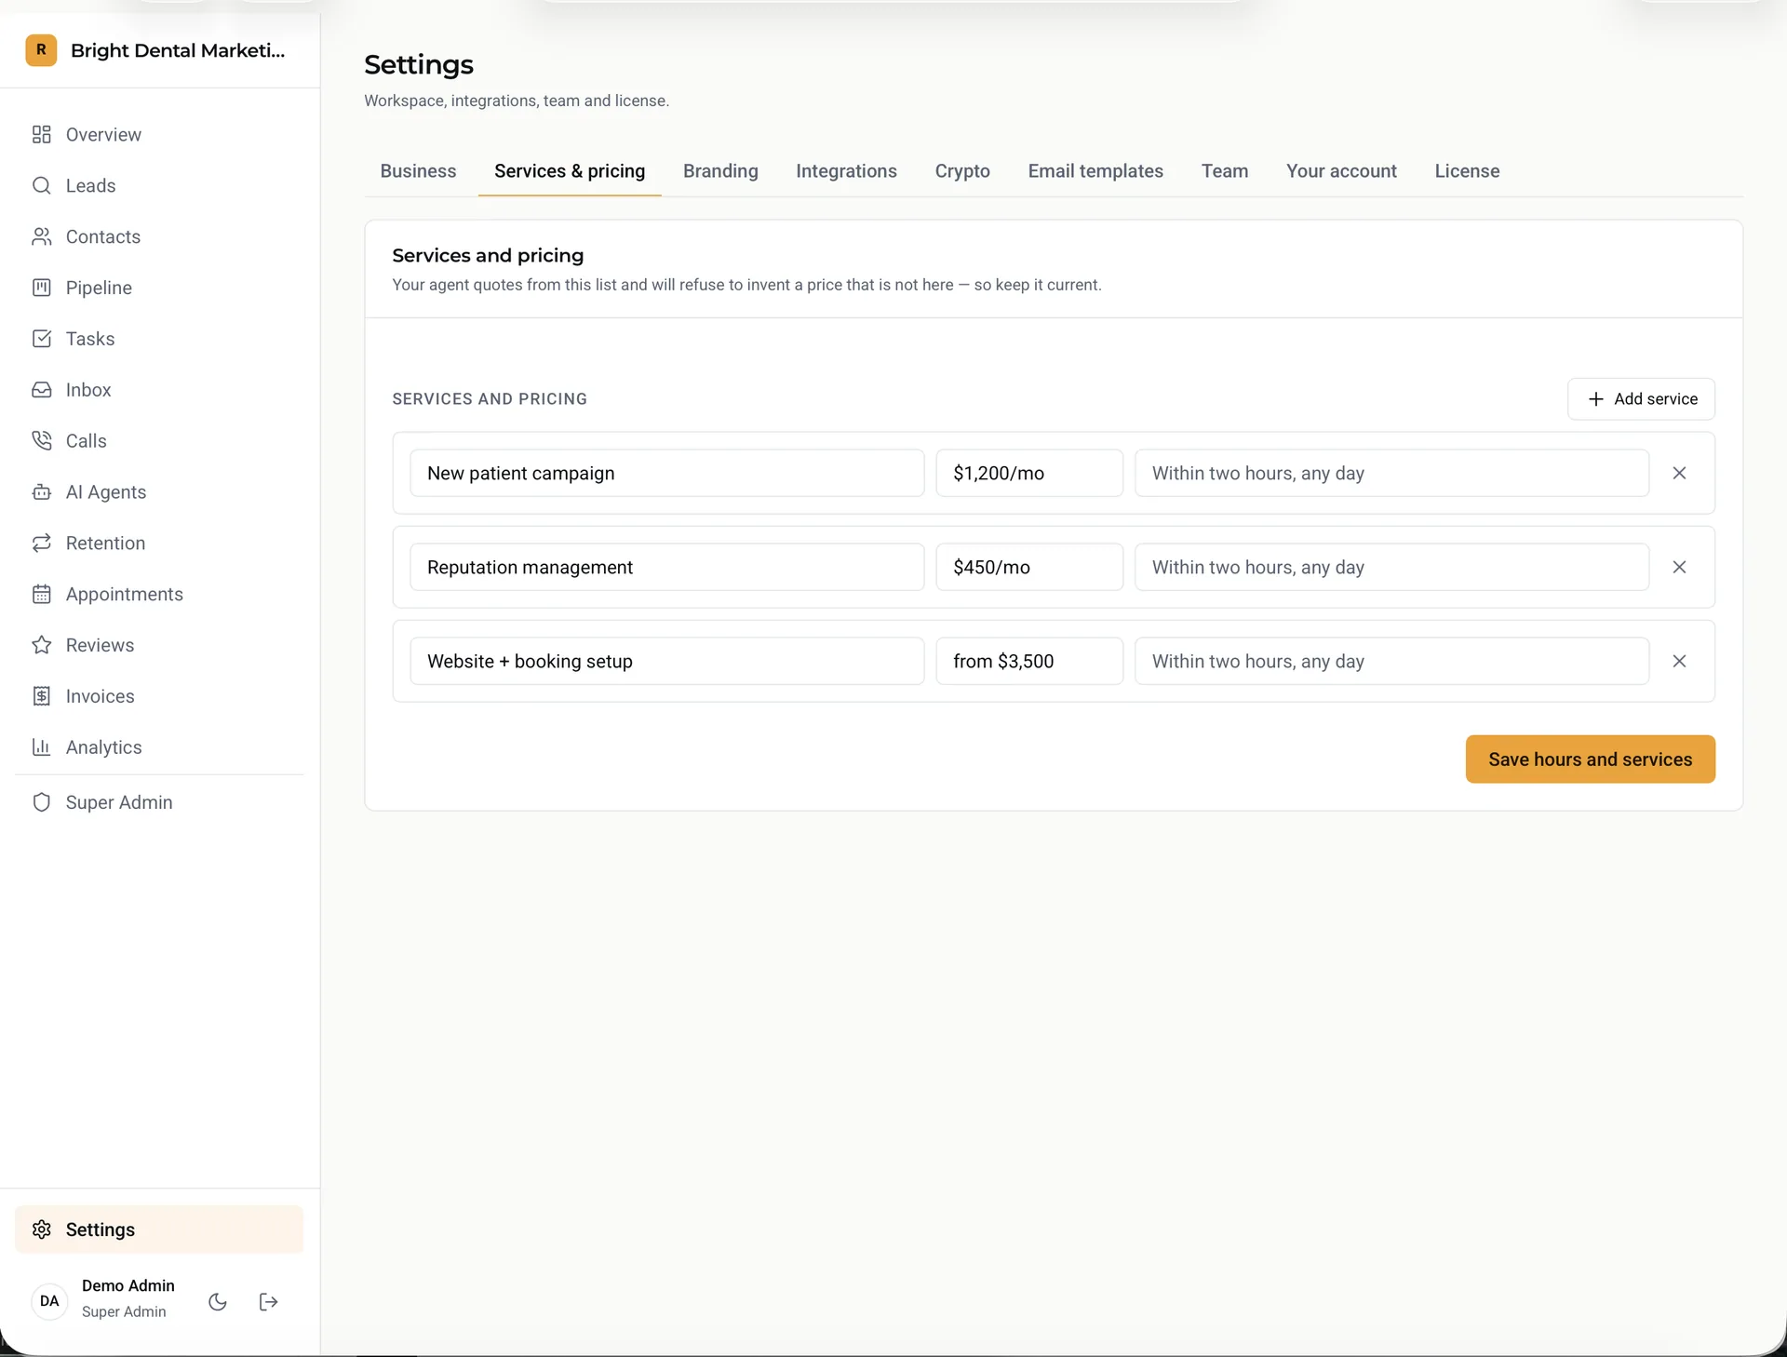Click the Demo Admin user name

click(128, 1285)
